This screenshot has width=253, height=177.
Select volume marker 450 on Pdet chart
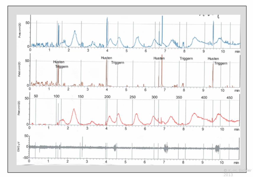230,97
